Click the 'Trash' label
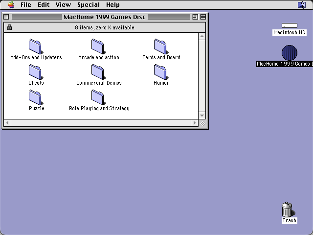Screen dimensions: 313x235 tap(289, 220)
